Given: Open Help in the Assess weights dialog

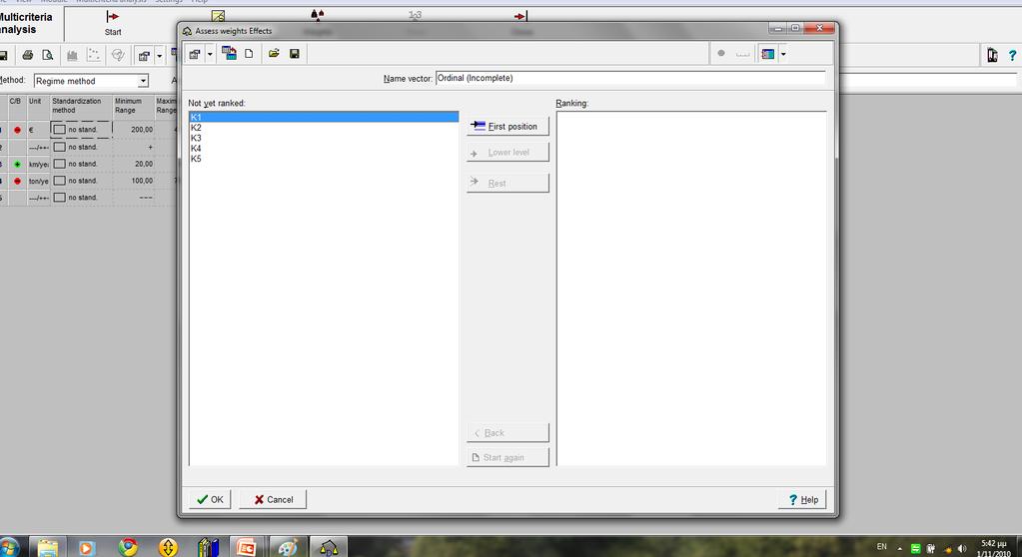Looking at the screenshot, I should [x=802, y=500].
